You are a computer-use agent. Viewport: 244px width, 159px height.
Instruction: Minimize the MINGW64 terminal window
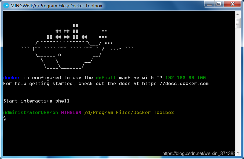(x=209, y=4)
